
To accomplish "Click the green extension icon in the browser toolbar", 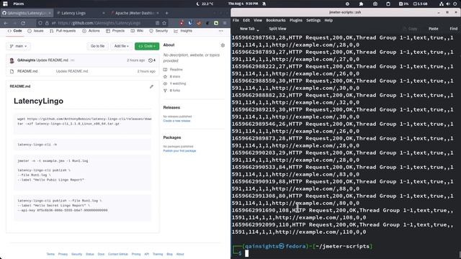I will coord(216,23).
